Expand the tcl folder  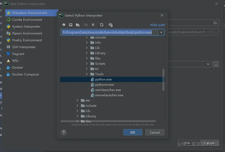click(87, 69)
